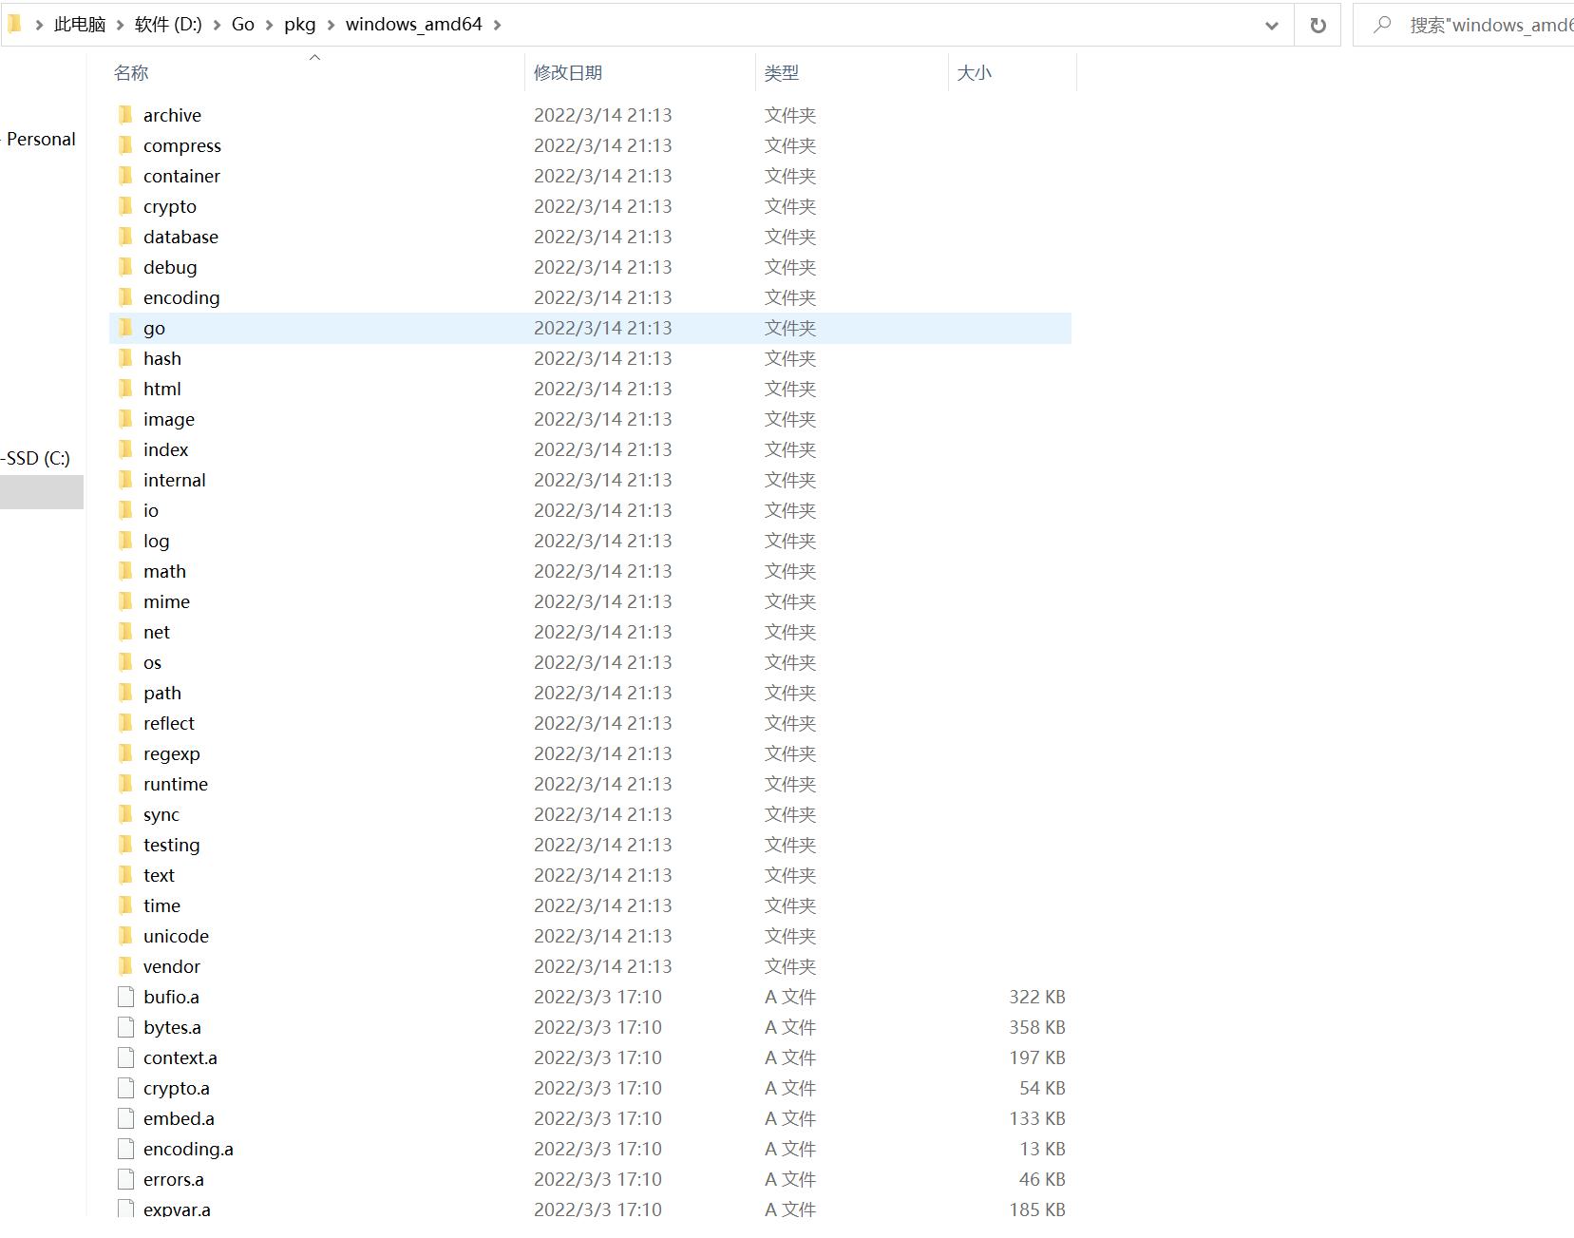This screenshot has height=1238, width=1574.
Task: Click the vendor folder icon
Action: (x=125, y=966)
